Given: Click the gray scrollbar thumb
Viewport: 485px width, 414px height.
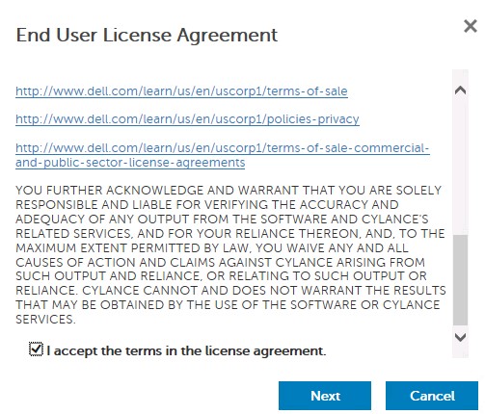Looking at the screenshot, I should [x=460, y=280].
